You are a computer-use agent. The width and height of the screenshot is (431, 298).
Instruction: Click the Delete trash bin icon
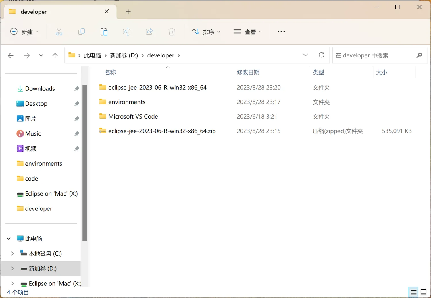172,32
